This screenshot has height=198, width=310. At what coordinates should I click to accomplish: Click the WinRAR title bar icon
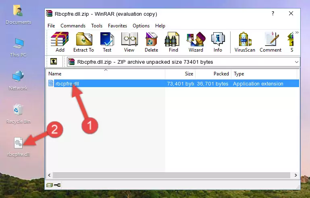tap(49, 13)
